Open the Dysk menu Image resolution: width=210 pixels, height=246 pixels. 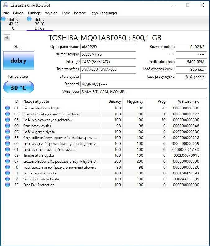tap(66, 13)
